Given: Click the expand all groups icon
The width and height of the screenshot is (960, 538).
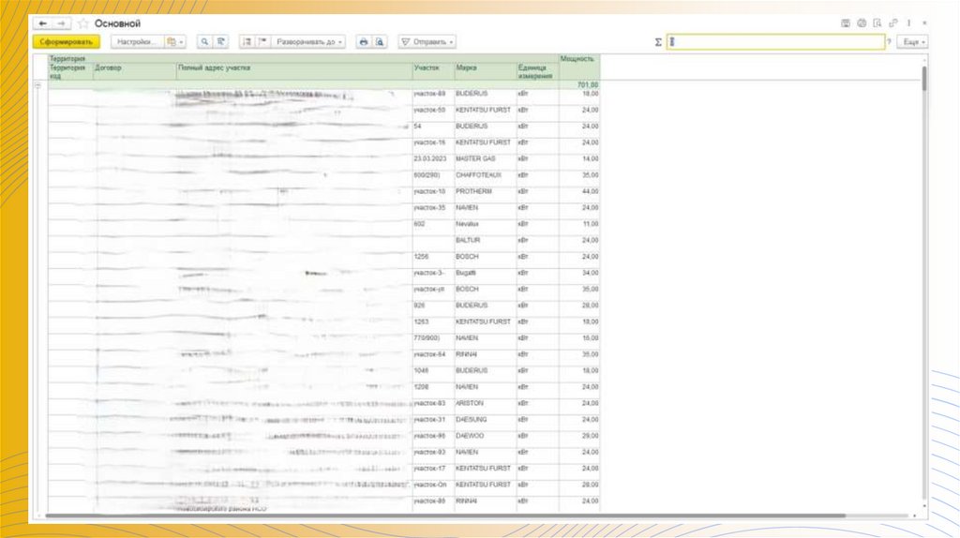Looking at the screenshot, I should 247,41.
